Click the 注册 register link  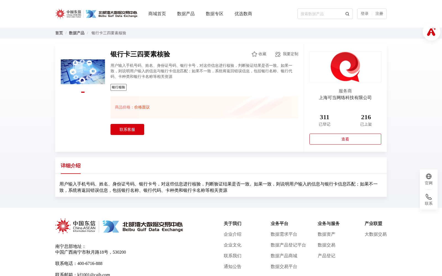(379, 14)
